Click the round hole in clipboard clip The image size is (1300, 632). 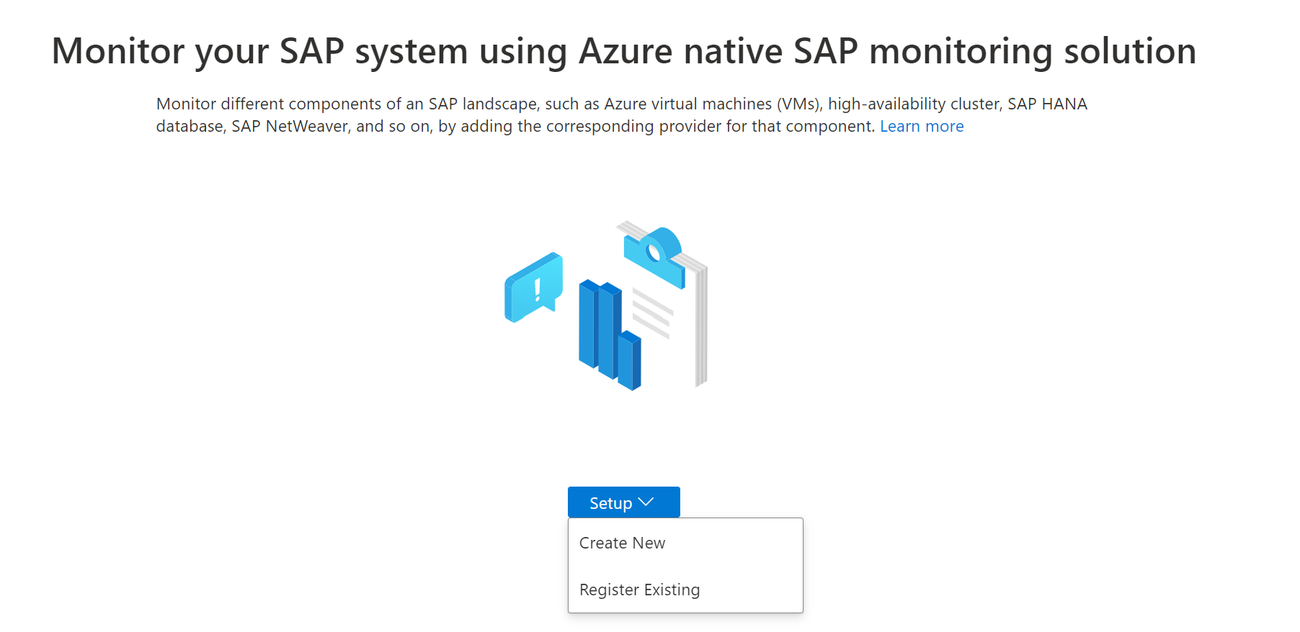point(654,253)
